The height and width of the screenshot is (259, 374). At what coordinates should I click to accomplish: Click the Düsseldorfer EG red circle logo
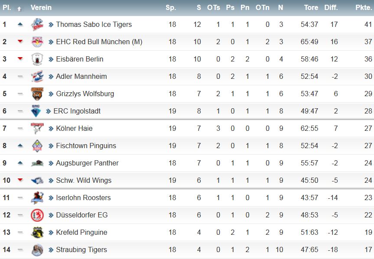coord(37,215)
